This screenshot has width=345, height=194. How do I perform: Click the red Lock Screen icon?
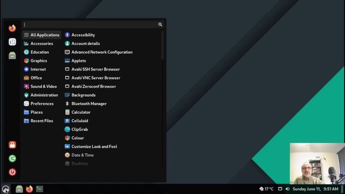[x=12, y=145]
